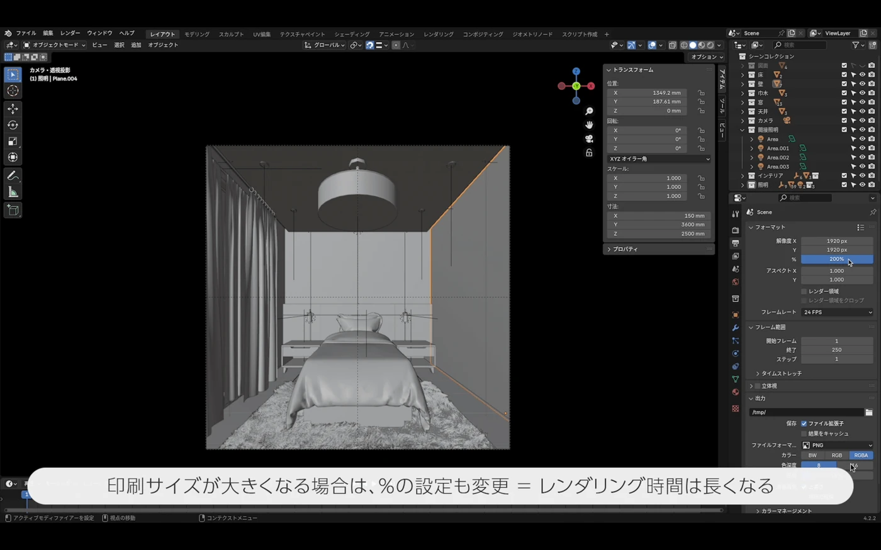Click the pan view hand icon
The height and width of the screenshot is (550, 881).
[589, 125]
